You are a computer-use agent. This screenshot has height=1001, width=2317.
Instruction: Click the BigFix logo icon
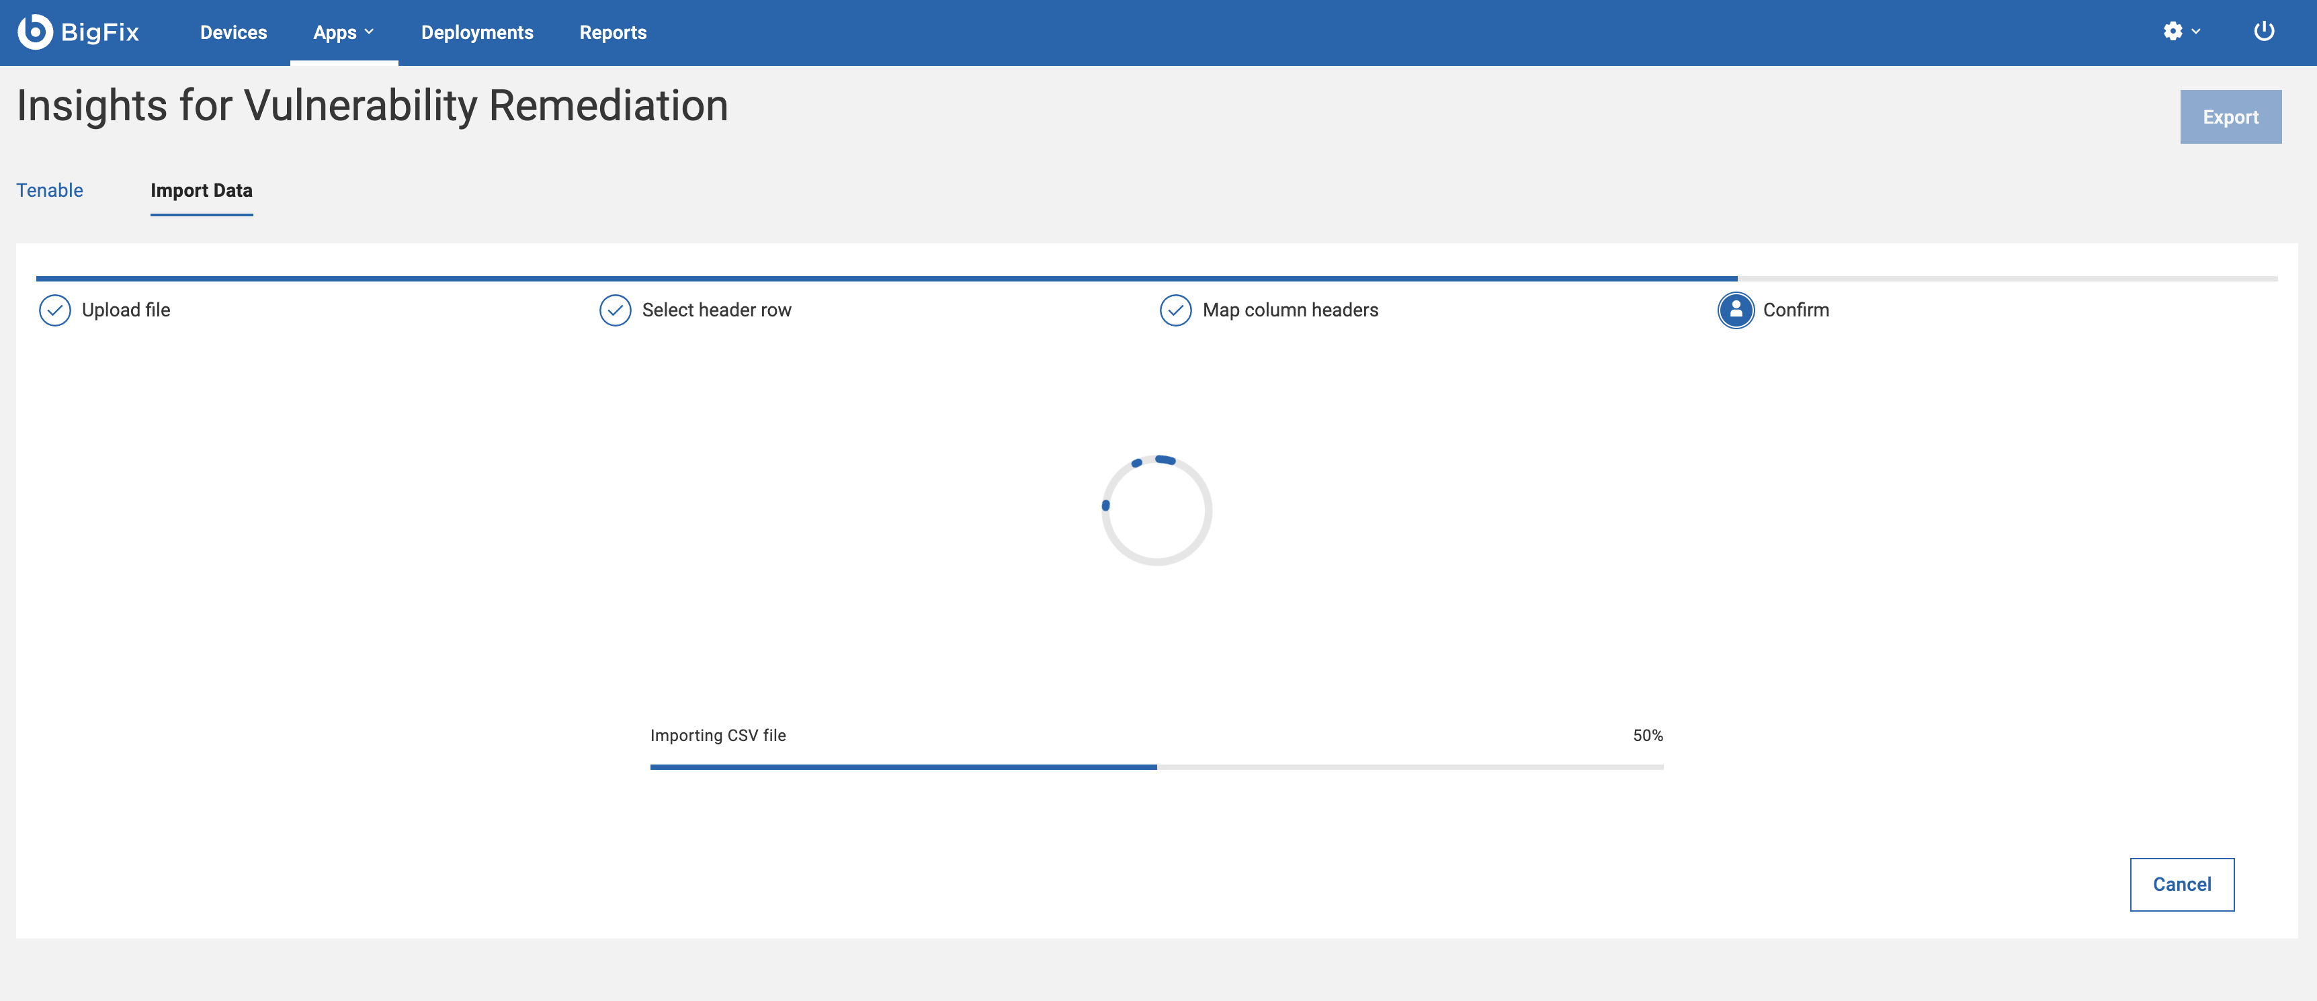click(35, 32)
